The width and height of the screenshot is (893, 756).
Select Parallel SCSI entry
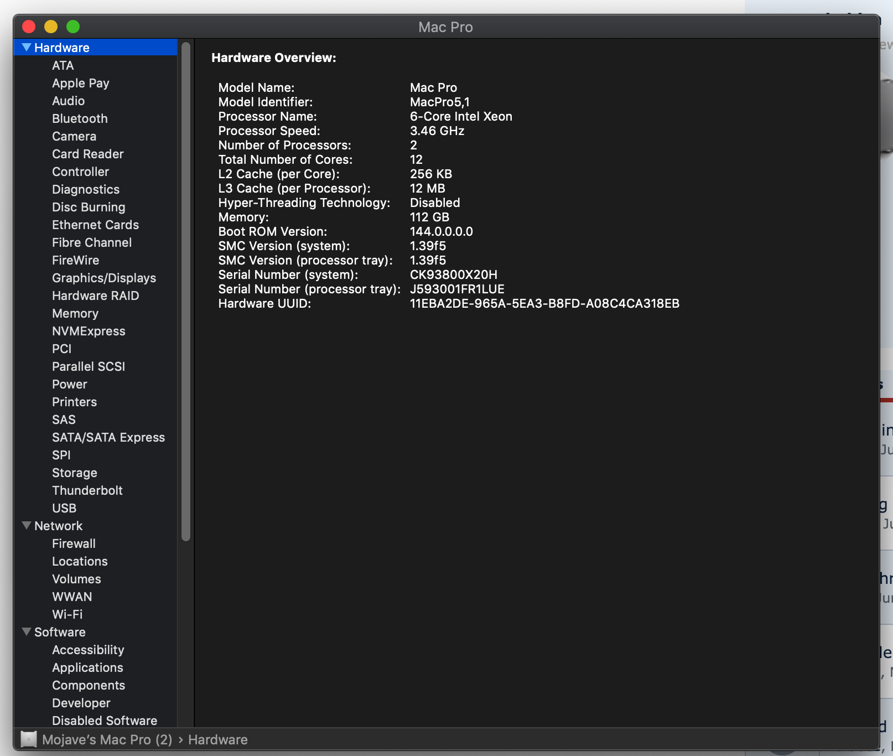tap(89, 366)
